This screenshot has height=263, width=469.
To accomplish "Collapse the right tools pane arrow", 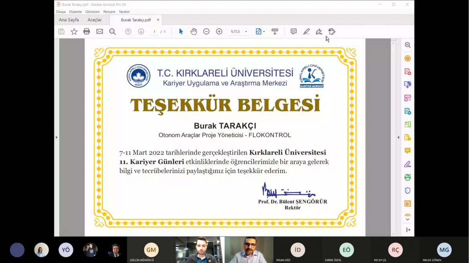I will [398, 137].
